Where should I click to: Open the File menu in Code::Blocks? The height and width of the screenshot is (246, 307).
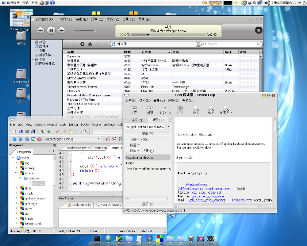[x=12, y=125]
